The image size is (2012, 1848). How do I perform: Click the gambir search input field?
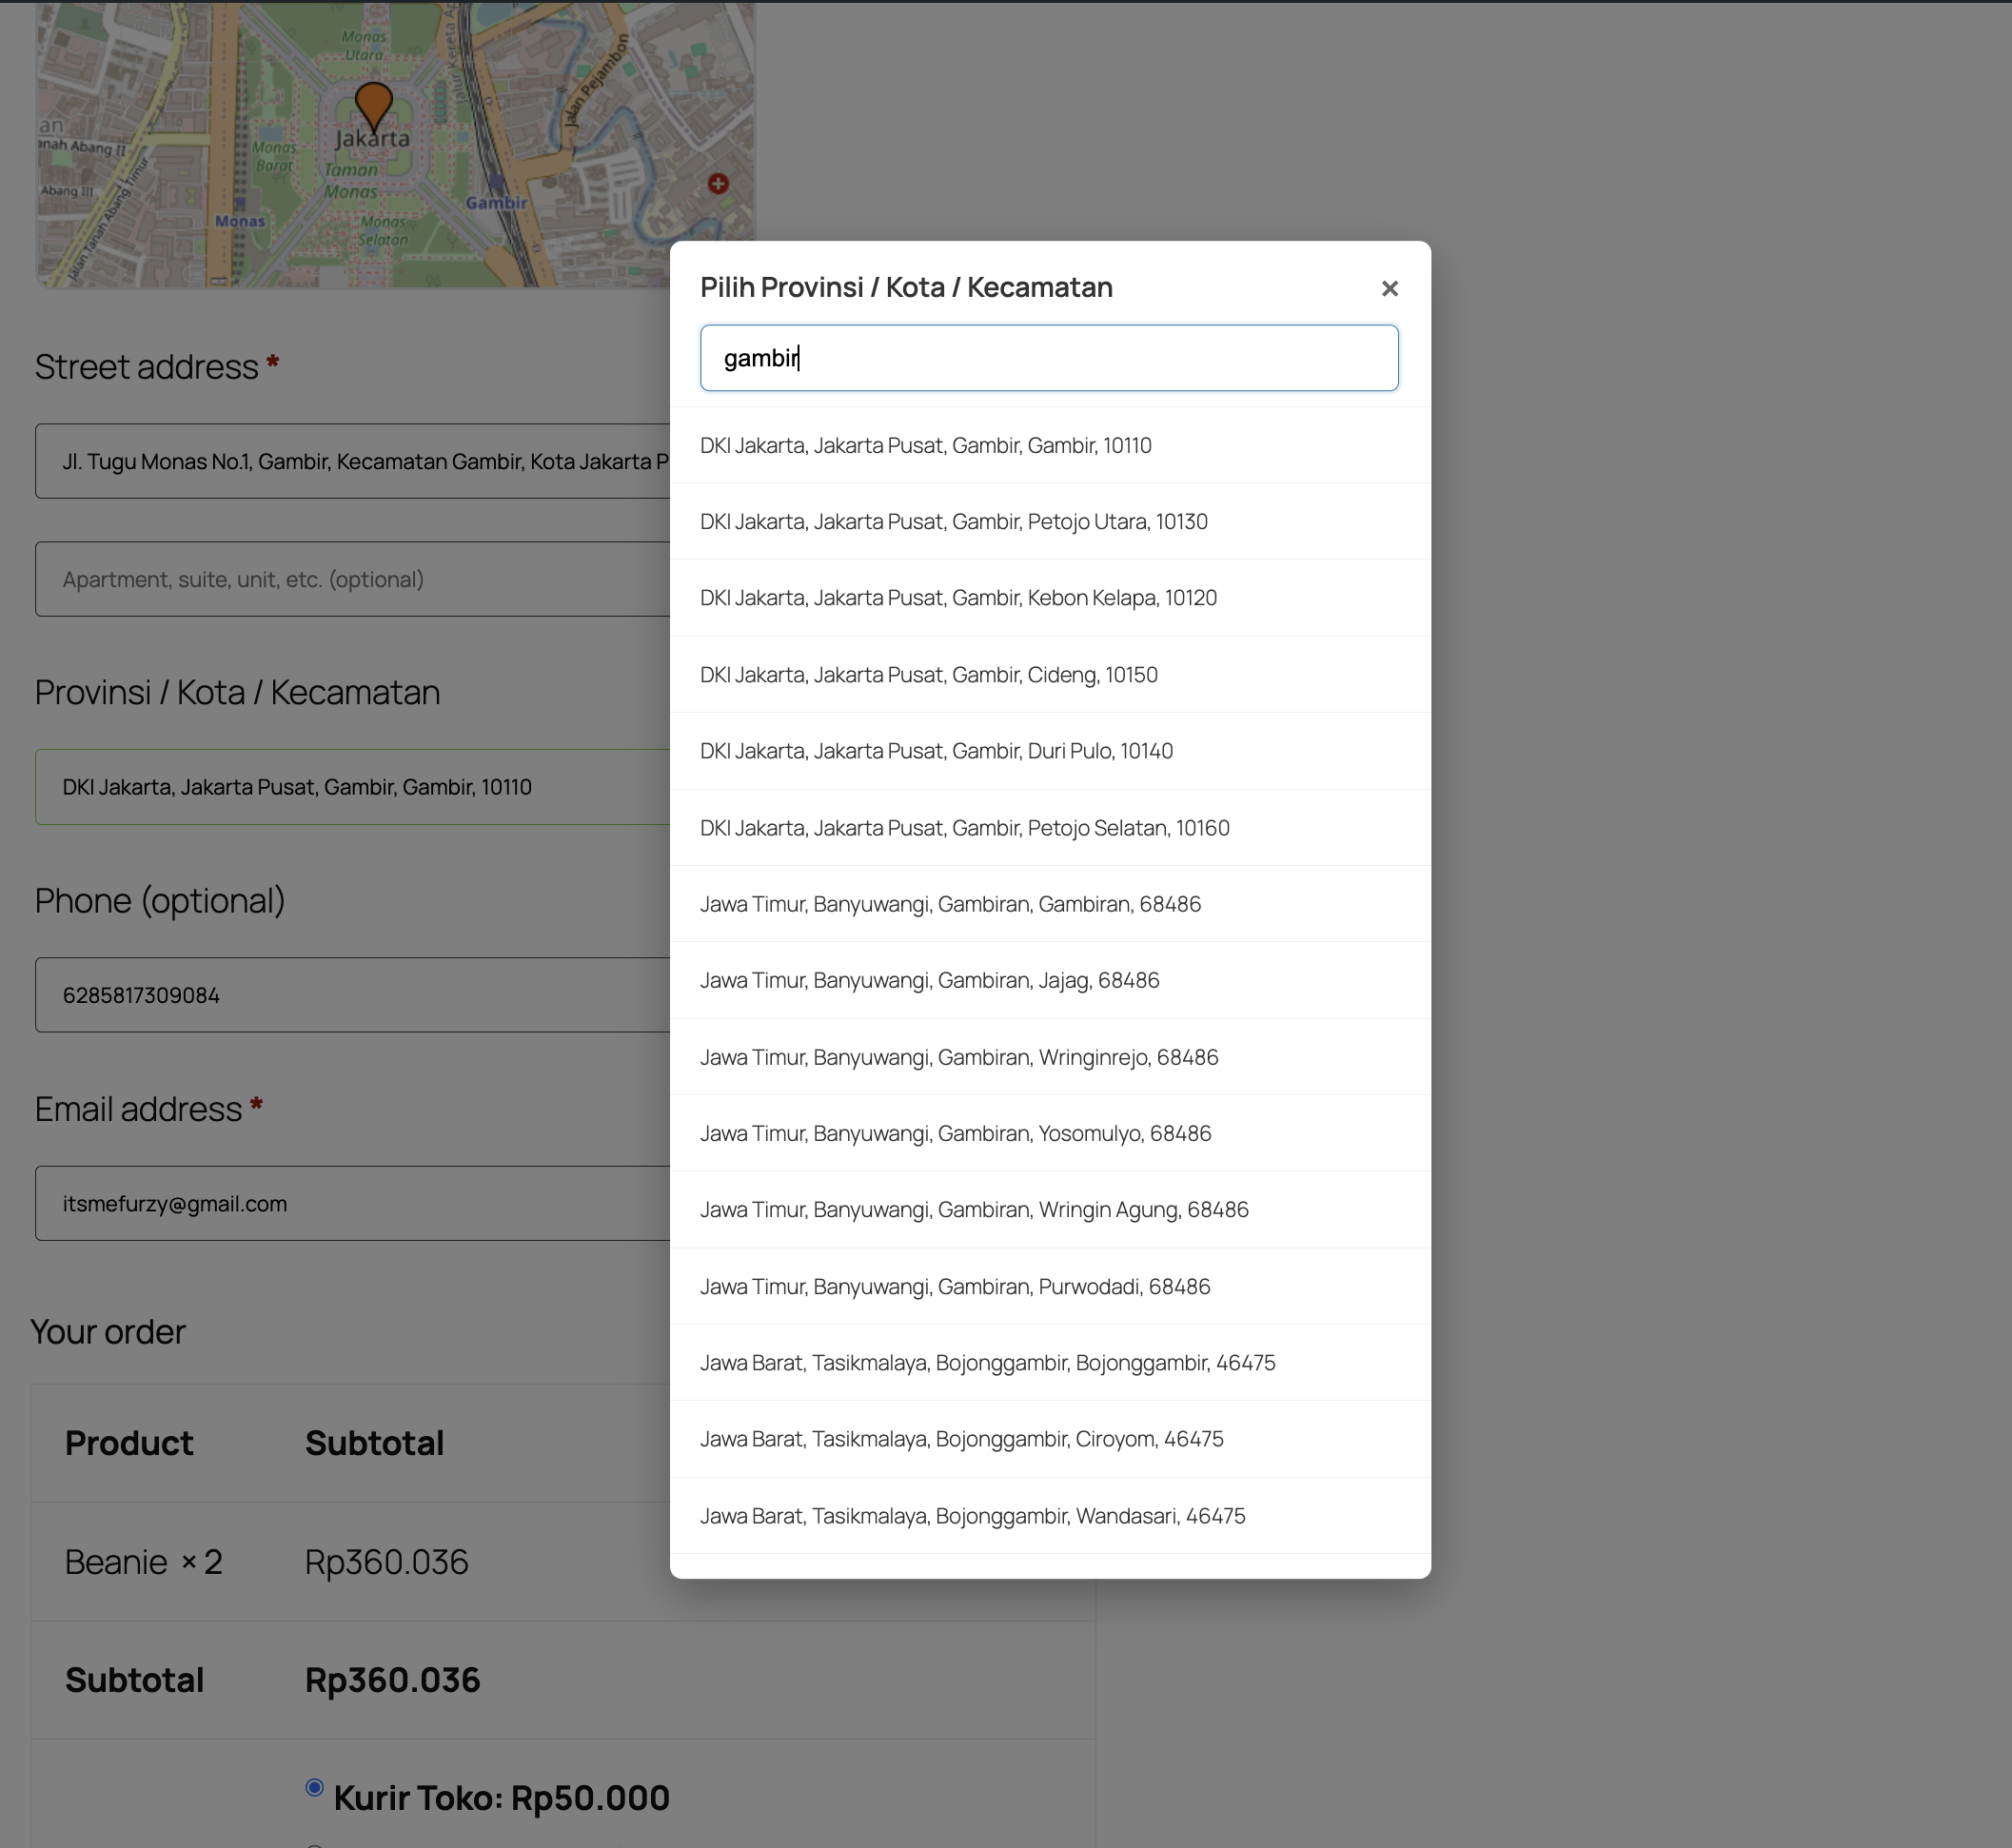(x=1048, y=358)
